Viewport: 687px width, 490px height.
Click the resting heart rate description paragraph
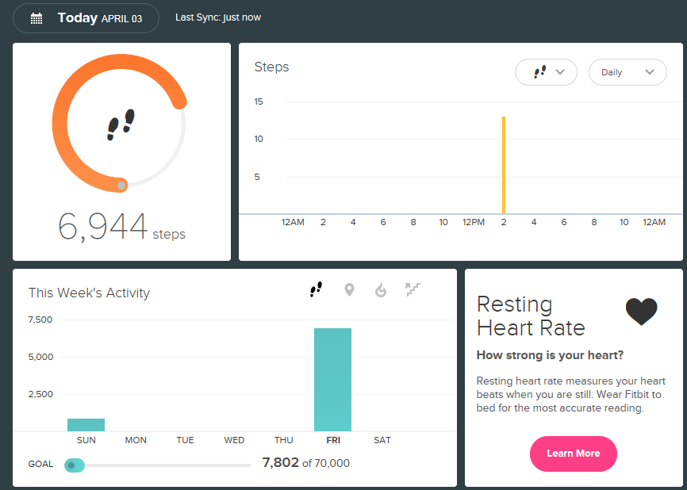pyautogui.click(x=571, y=395)
